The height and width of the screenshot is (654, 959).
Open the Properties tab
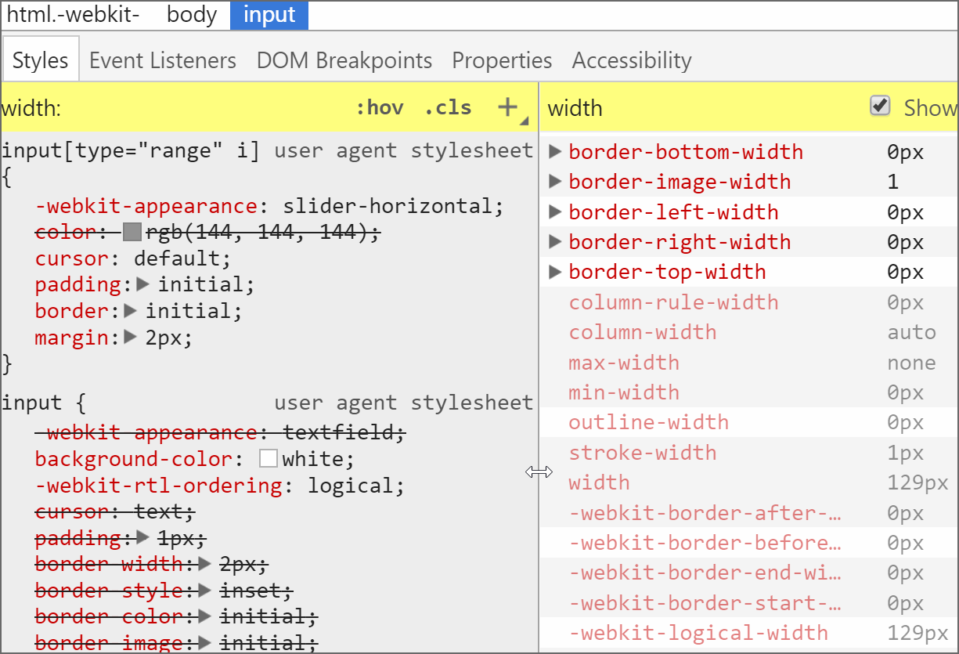[502, 60]
